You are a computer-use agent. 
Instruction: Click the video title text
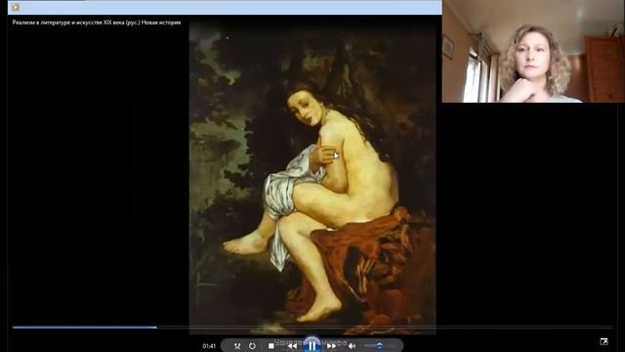pos(97,22)
